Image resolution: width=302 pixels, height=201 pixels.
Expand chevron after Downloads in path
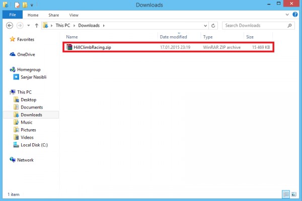coord(104,26)
